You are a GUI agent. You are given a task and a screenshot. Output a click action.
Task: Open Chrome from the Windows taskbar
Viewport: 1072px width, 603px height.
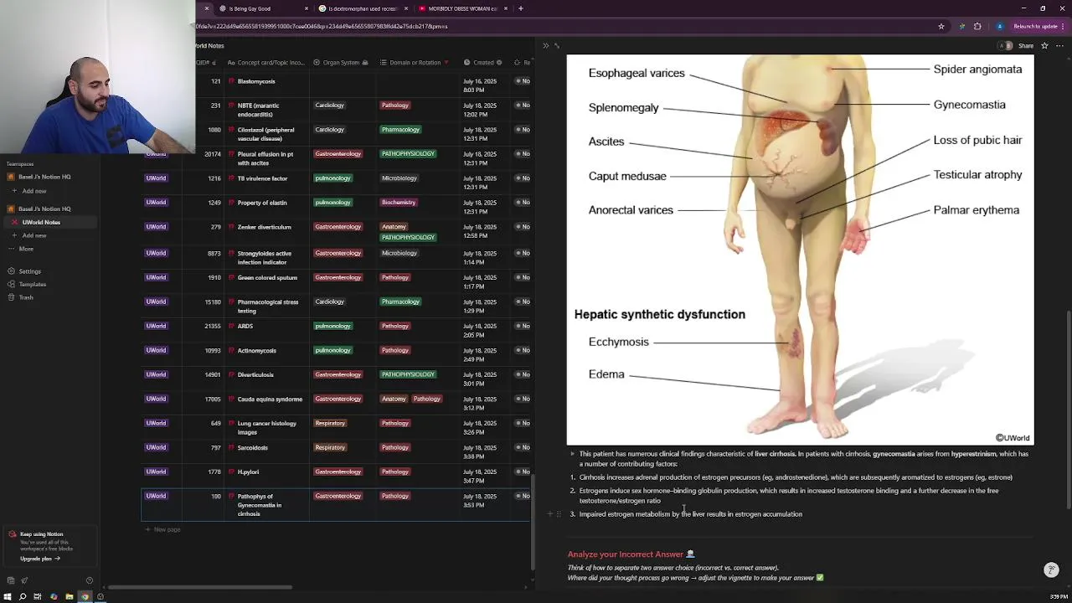point(85,596)
